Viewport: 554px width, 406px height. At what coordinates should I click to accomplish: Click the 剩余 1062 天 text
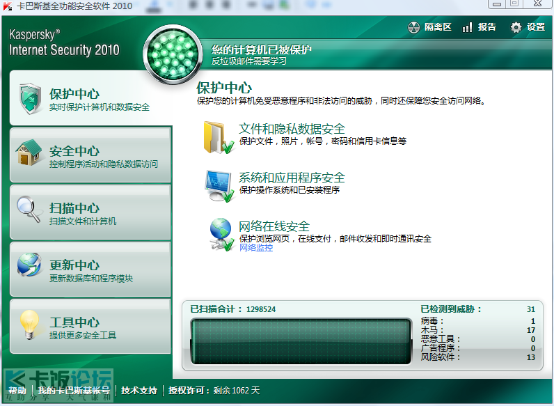[x=237, y=391]
